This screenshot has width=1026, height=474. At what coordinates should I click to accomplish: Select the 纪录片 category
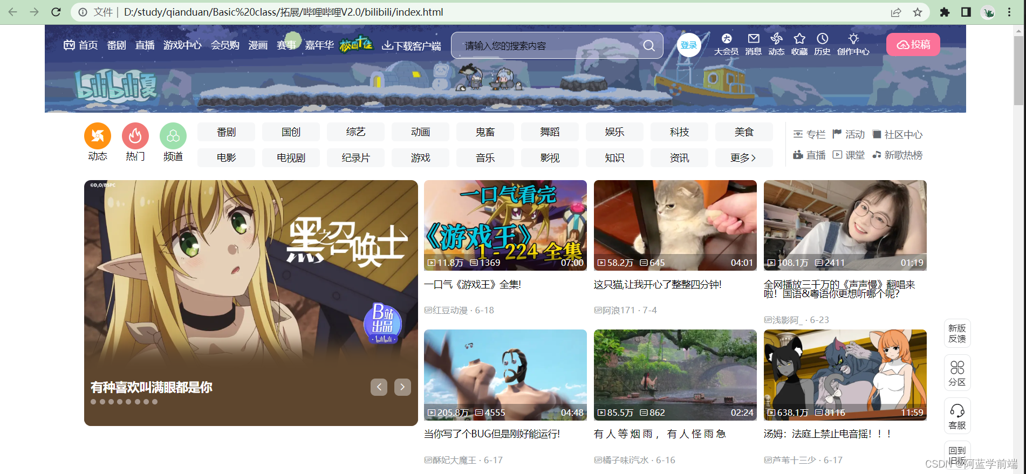coord(355,157)
